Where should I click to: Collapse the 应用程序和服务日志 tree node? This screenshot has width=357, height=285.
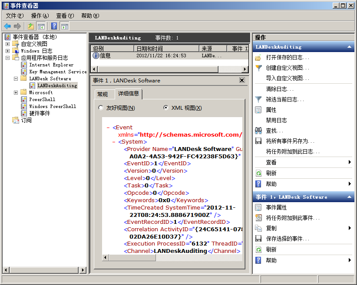click(7, 58)
